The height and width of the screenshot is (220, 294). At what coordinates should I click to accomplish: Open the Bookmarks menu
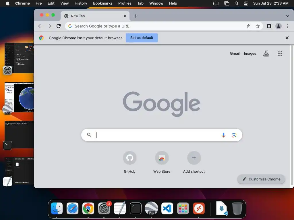pos(102,3)
